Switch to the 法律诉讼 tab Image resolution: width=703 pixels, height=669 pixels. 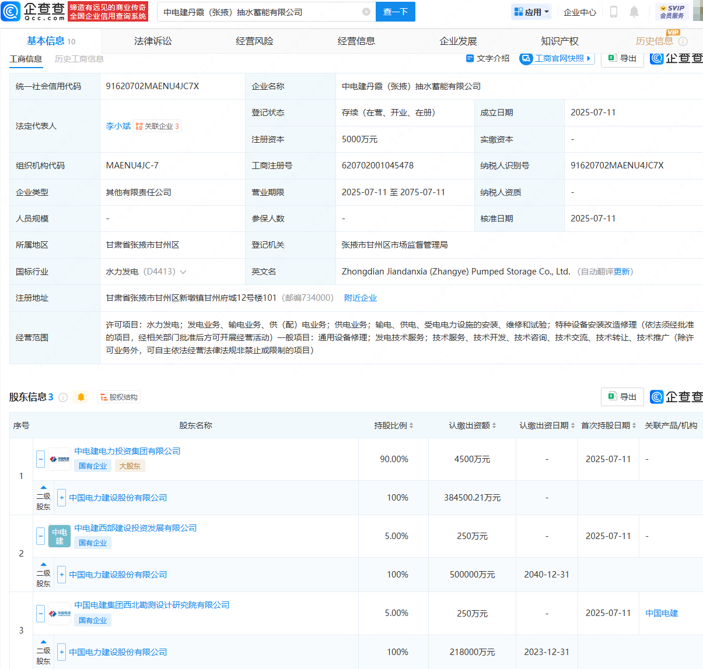(x=153, y=41)
